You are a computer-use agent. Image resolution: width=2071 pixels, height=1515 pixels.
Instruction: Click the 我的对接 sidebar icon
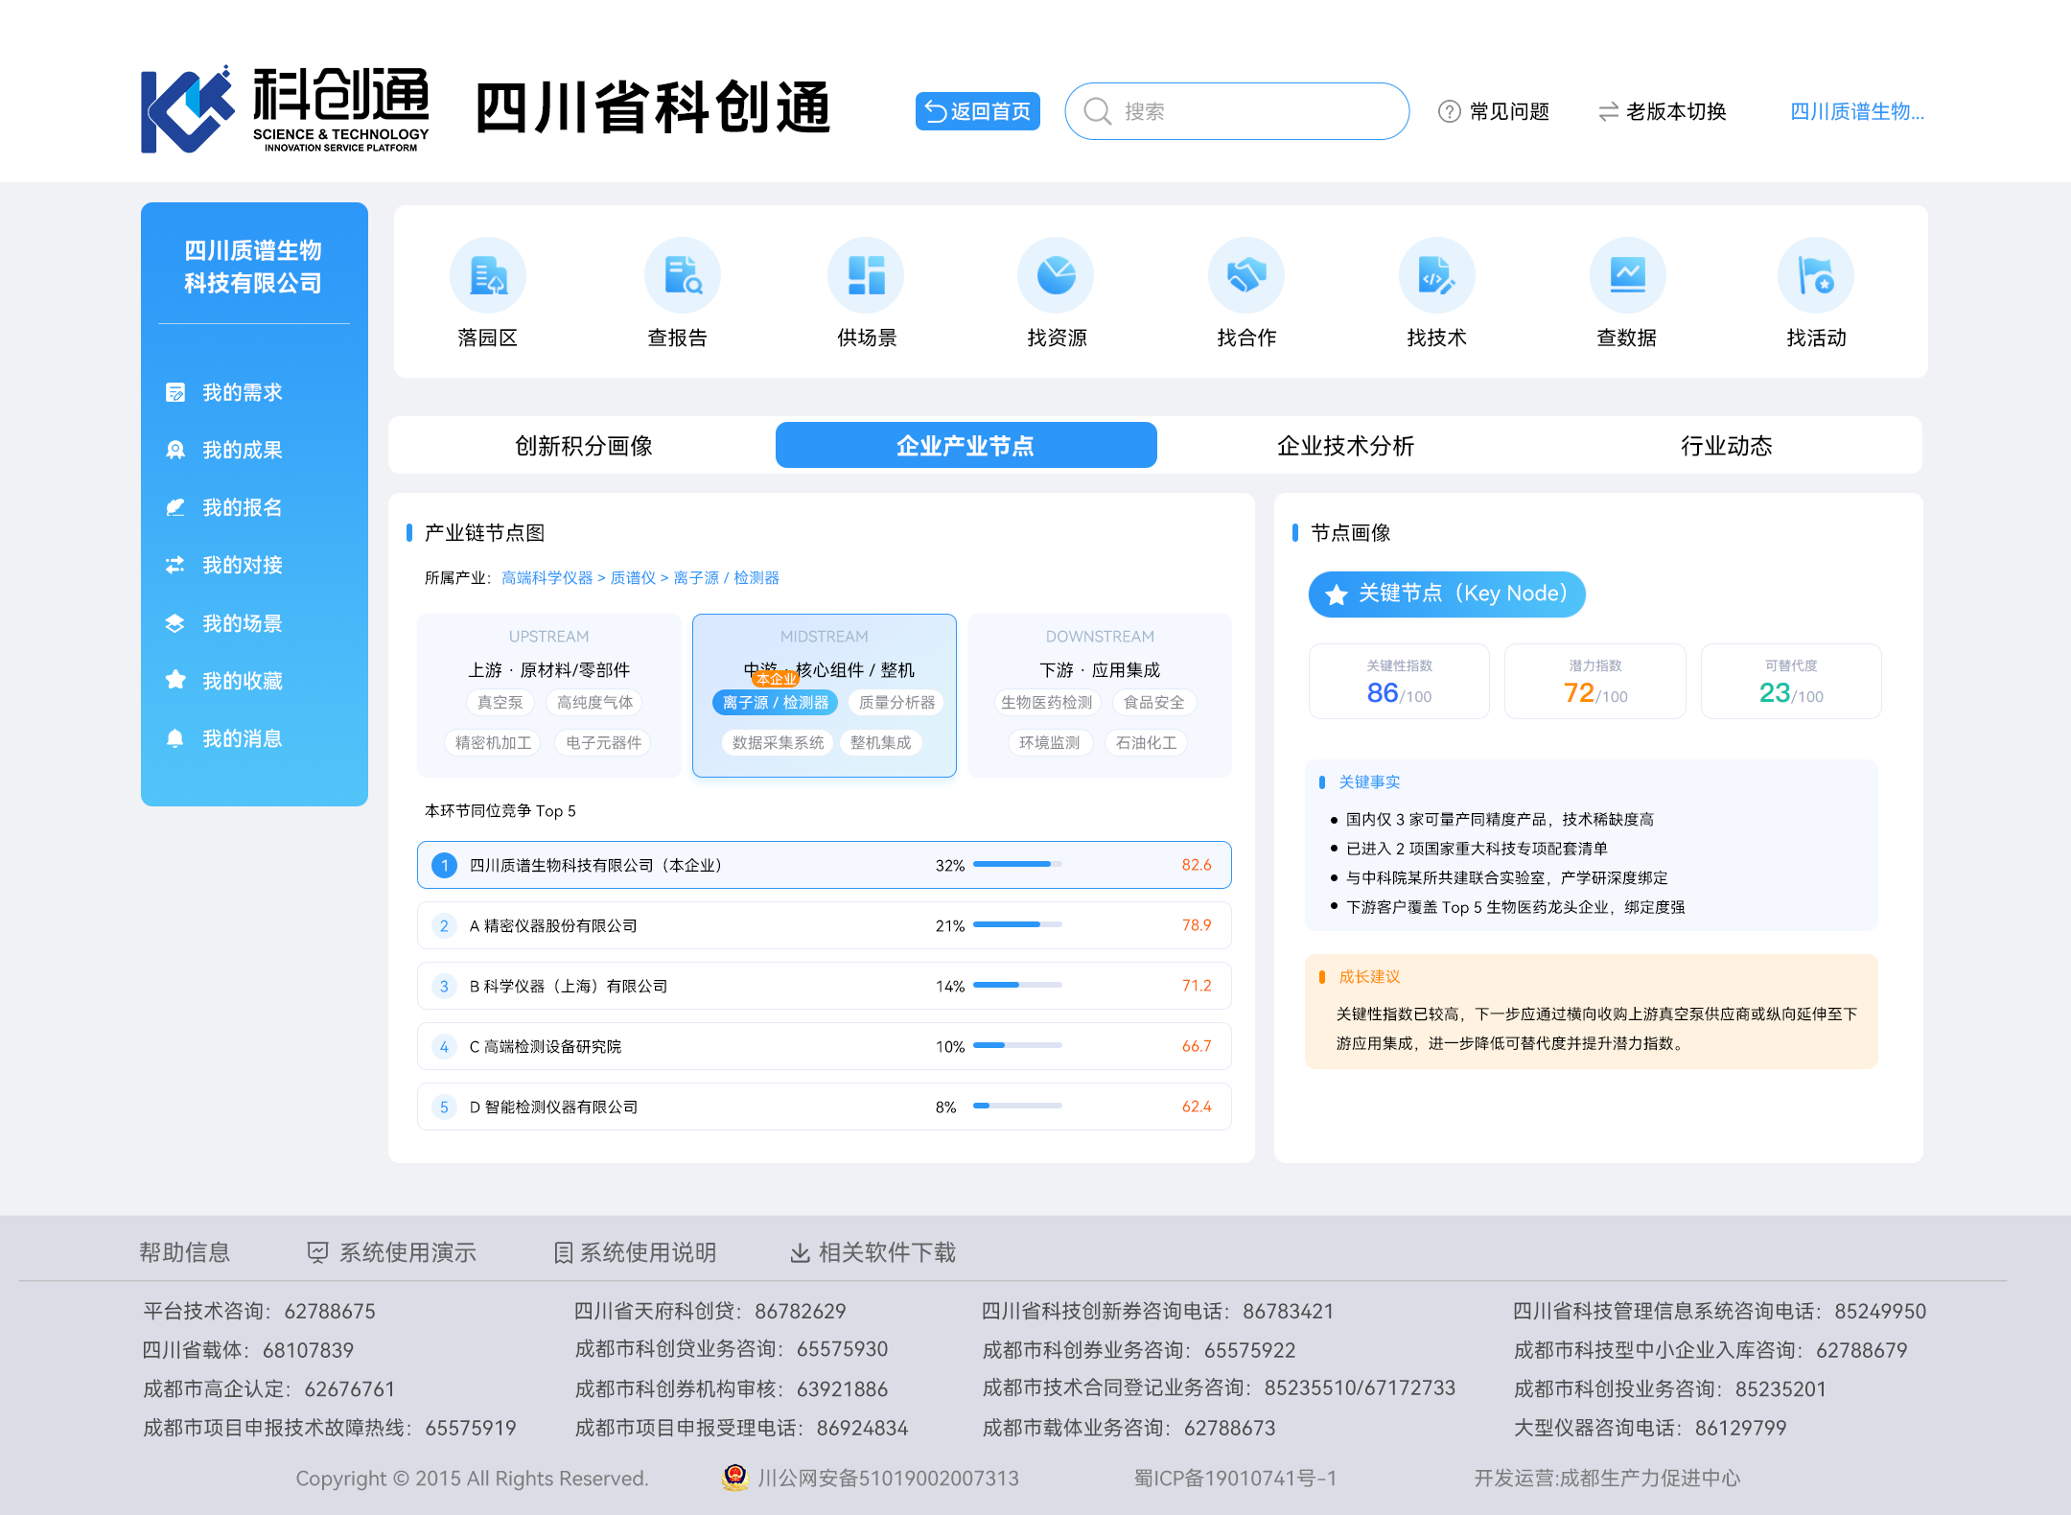point(175,565)
